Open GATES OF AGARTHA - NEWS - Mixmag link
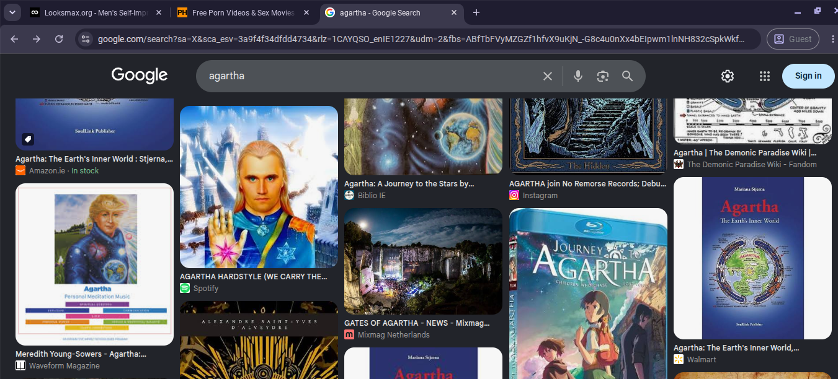838x379 pixels. pyautogui.click(x=417, y=323)
